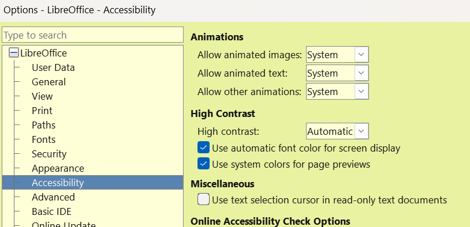
Task: Click the Miscellaneous section heading
Action: pyautogui.click(x=222, y=184)
